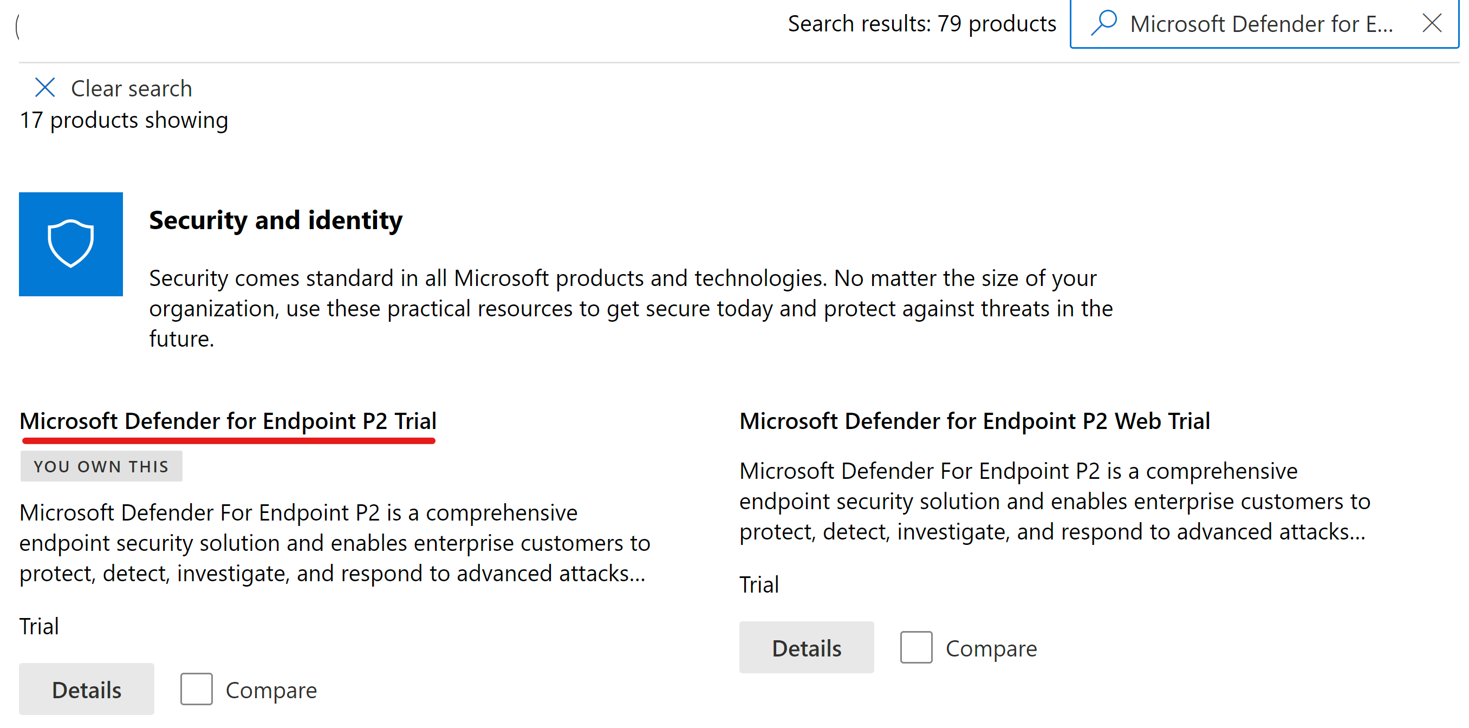
Task: Click the Clear search link
Action: click(131, 88)
